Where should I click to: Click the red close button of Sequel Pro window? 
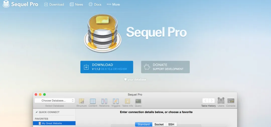(36, 94)
